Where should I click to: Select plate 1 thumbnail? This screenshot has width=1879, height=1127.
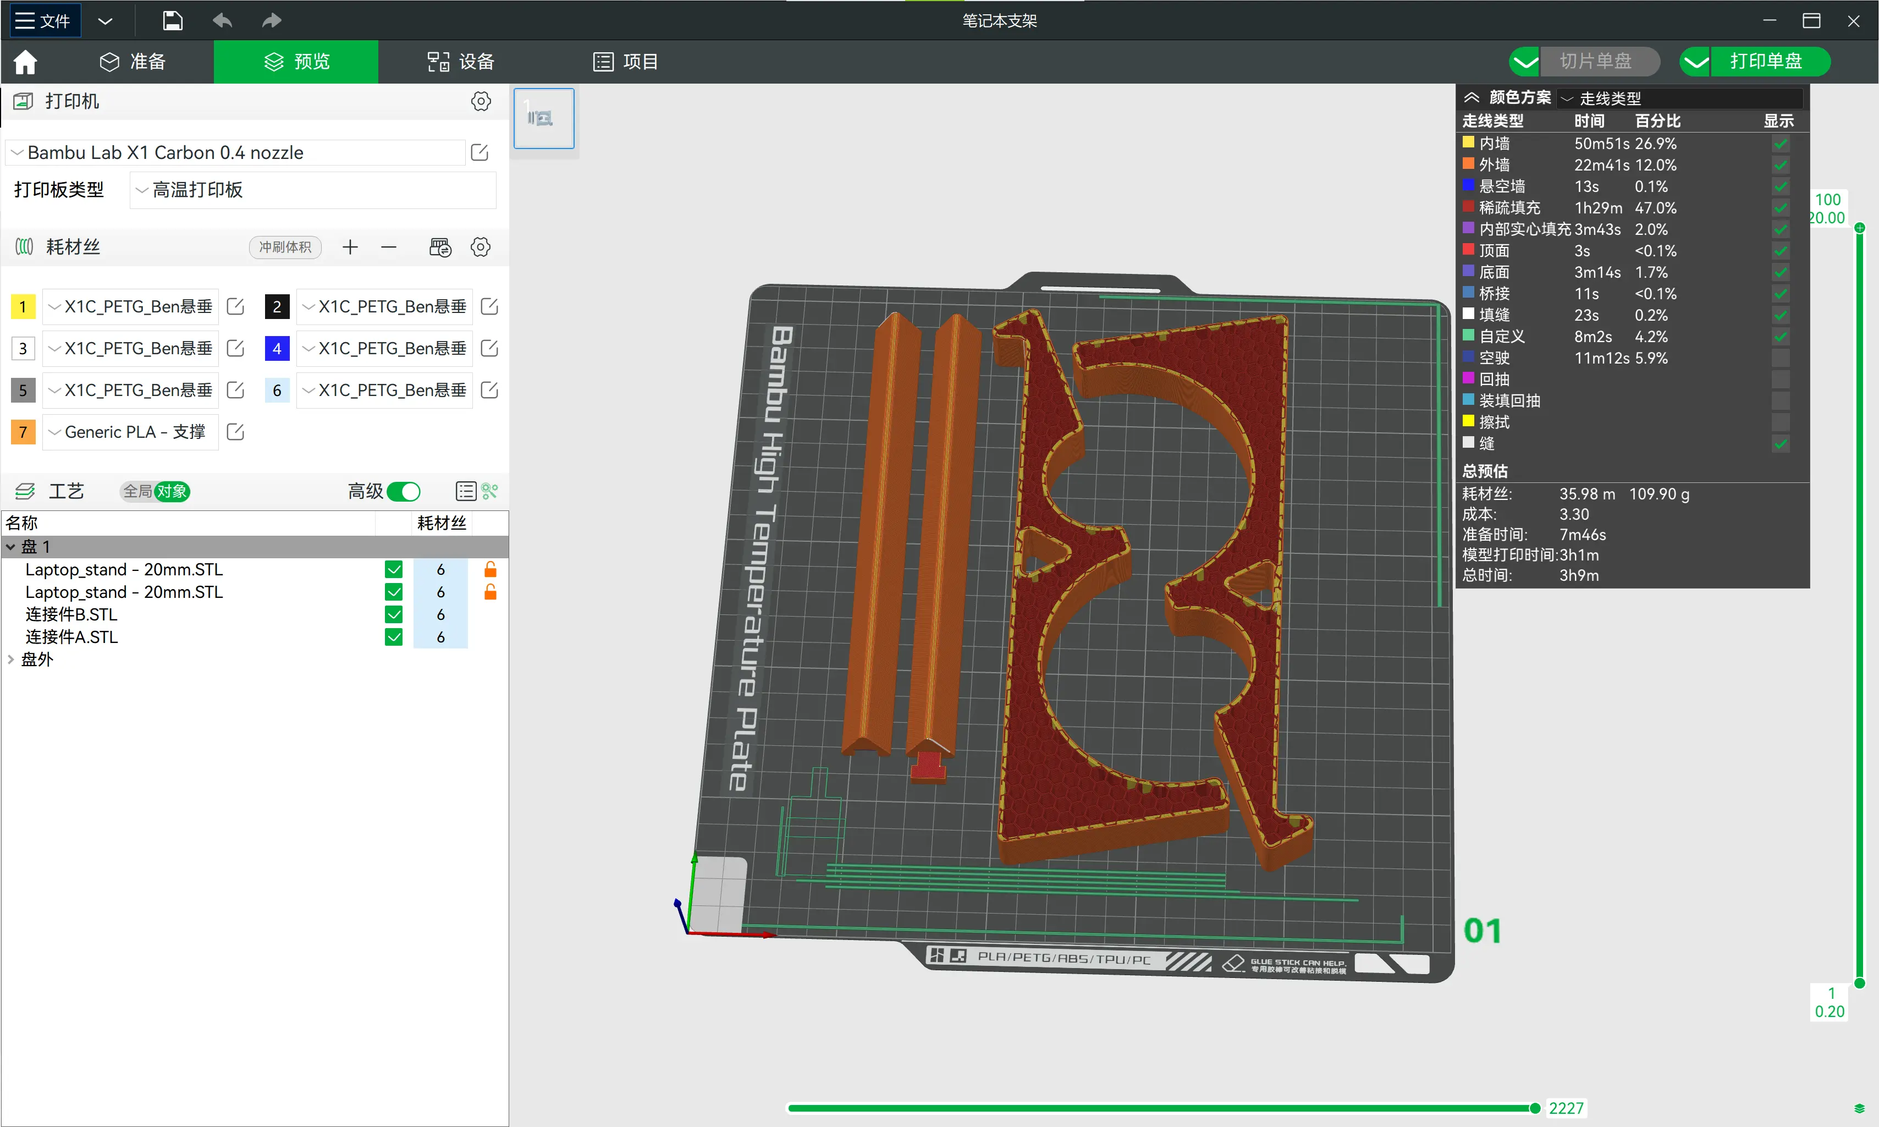pos(544,118)
